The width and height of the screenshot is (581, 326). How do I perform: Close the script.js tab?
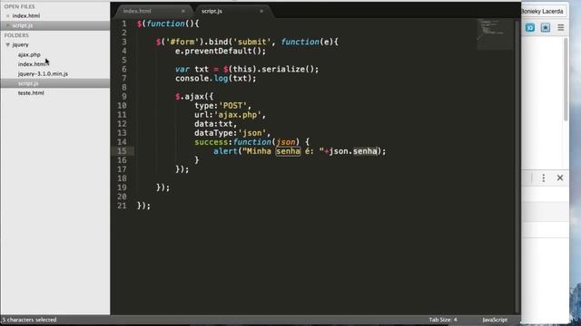(261, 11)
